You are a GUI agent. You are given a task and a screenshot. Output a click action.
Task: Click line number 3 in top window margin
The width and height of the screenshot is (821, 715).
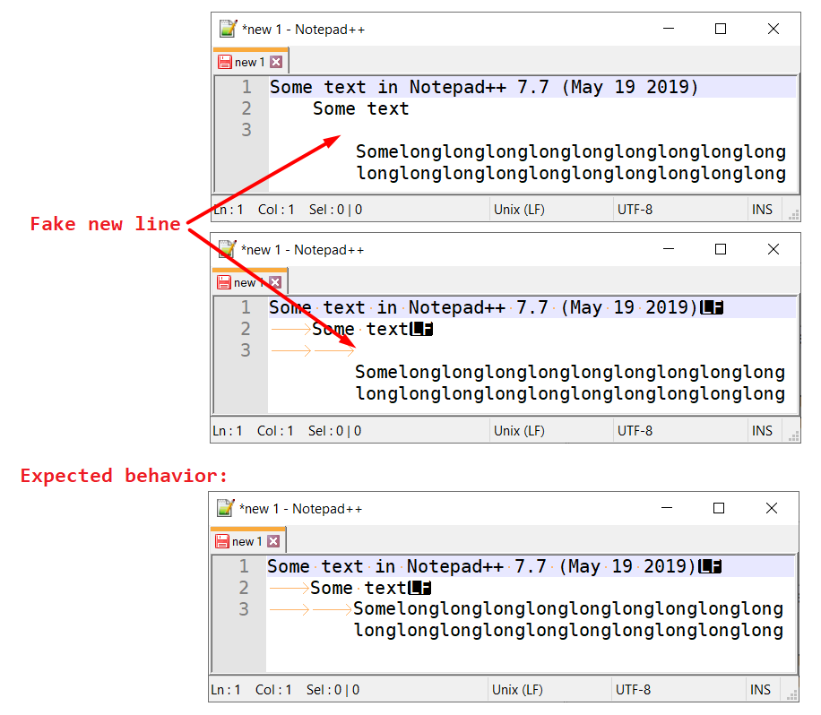coord(246,130)
